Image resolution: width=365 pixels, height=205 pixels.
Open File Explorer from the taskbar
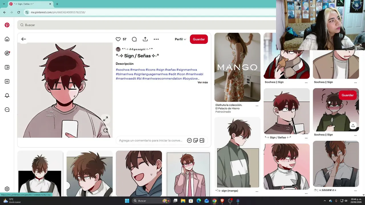pyautogui.click(x=183, y=201)
